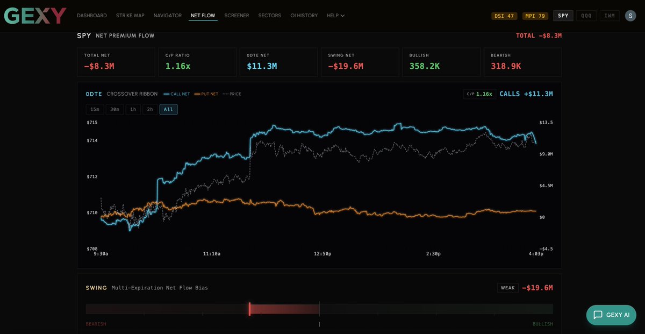
Task: Click the DSI 47 badge
Action: (505, 16)
